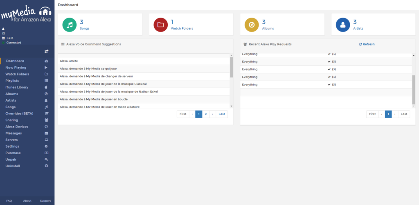Click Last in voice commands pagination
The width and height of the screenshot is (419, 205).
(222, 114)
